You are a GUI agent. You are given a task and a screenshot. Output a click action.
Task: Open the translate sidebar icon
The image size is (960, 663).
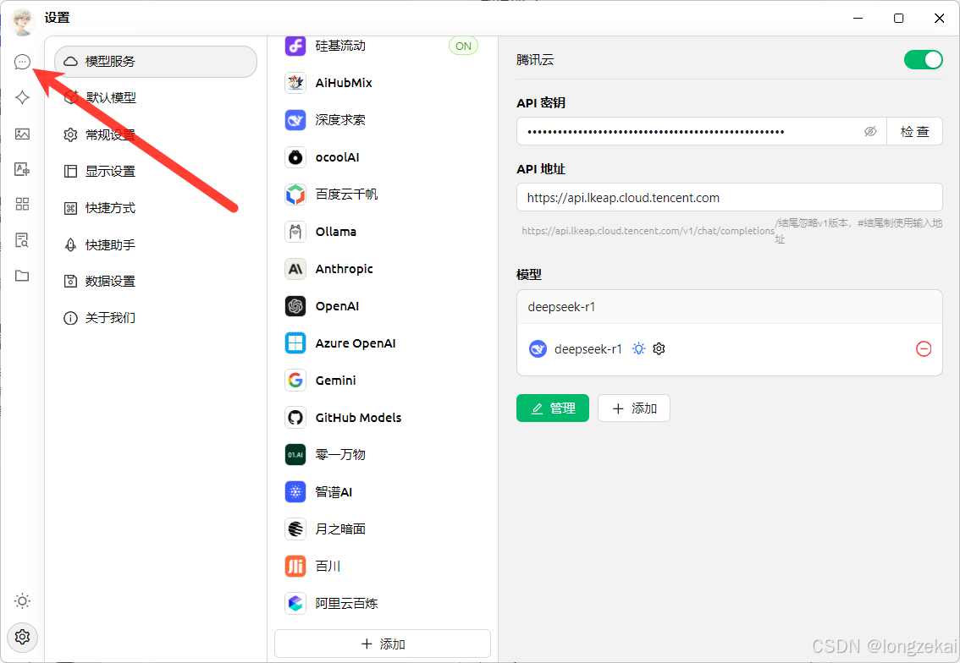tap(22, 169)
